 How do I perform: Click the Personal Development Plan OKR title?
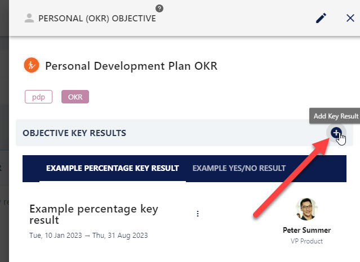(131, 66)
